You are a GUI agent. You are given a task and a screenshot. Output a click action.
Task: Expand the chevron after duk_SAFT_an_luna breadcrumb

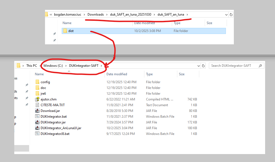point(187,15)
